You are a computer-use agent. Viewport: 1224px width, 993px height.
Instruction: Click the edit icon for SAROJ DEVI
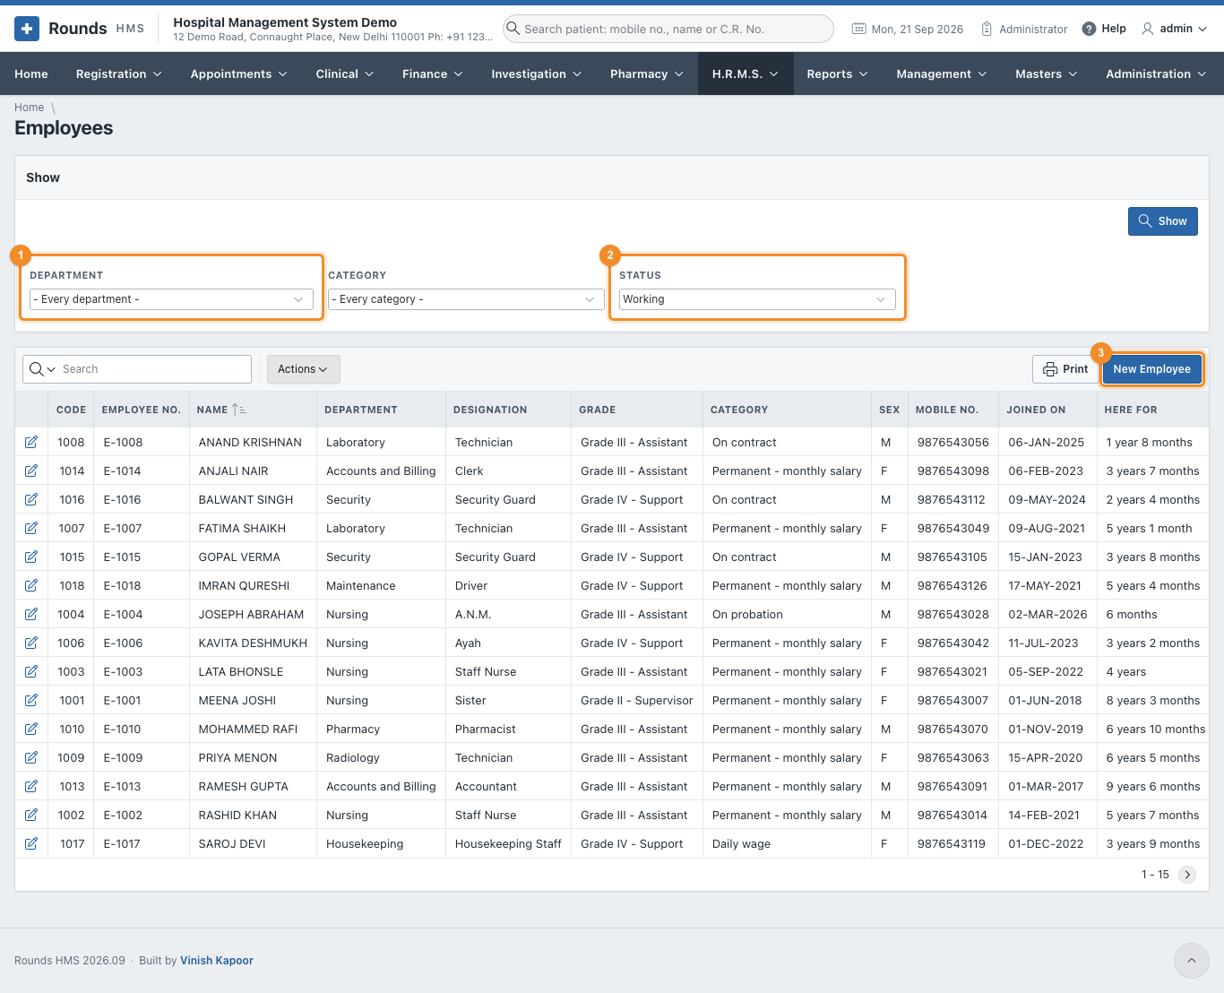(x=31, y=843)
